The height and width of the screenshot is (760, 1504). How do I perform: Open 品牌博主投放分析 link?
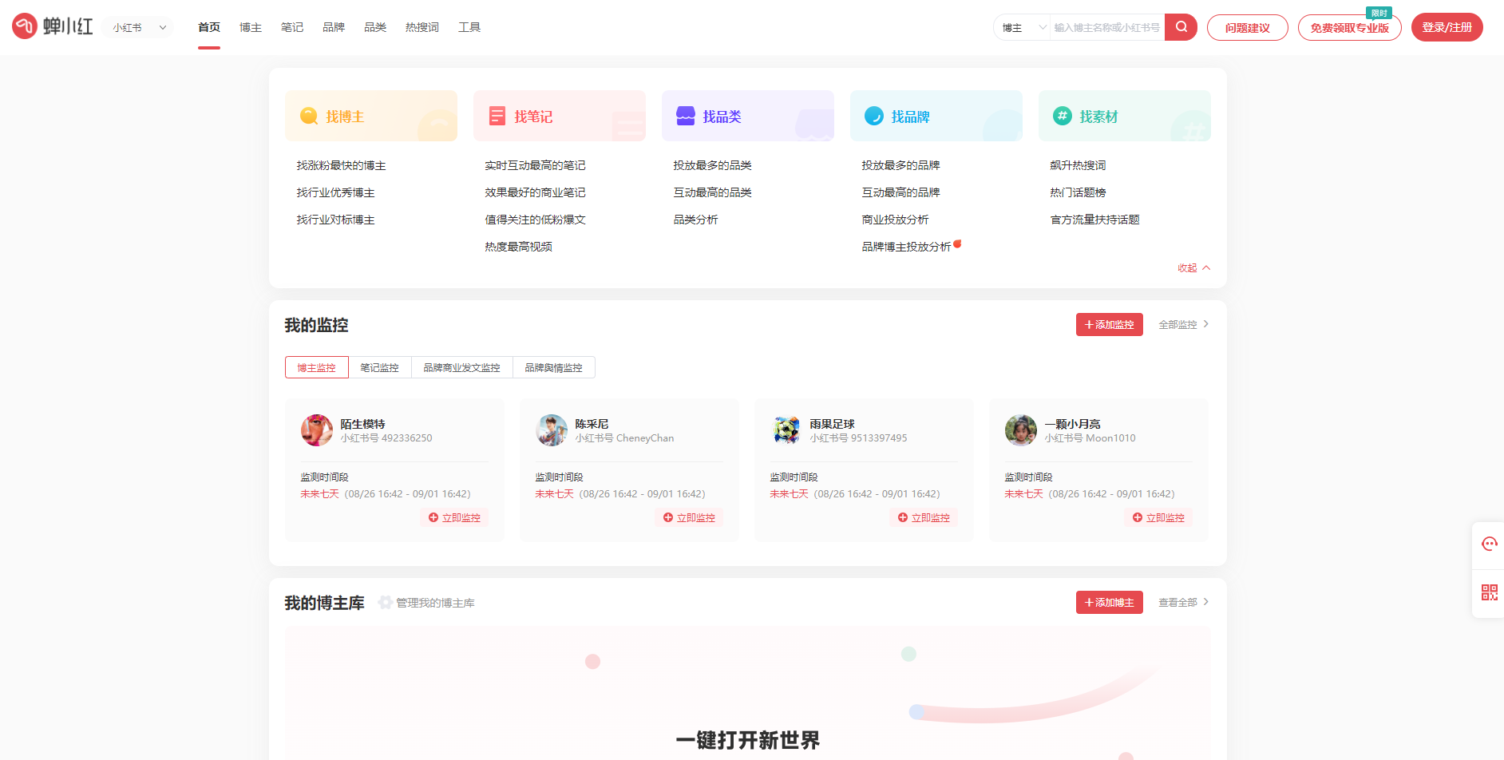[906, 247]
